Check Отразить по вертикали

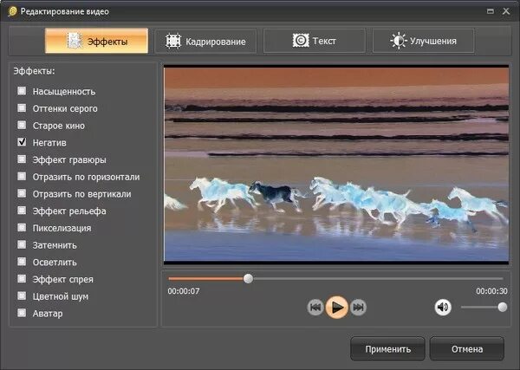pyautogui.click(x=22, y=193)
